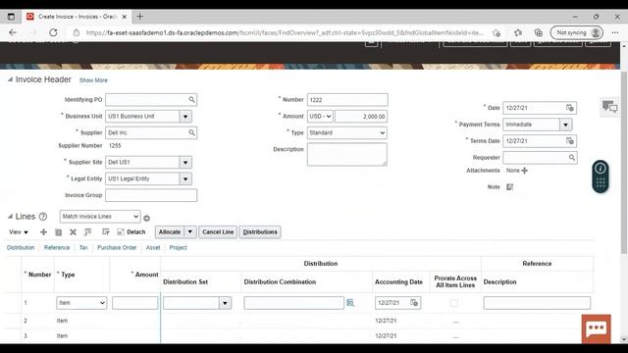Open the social conversations icon
Image resolution: width=628 pixels, height=353 pixels.
(610, 107)
